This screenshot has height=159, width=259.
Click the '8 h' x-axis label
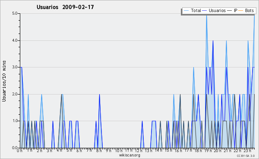pyautogui.click(x=99, y=151)
